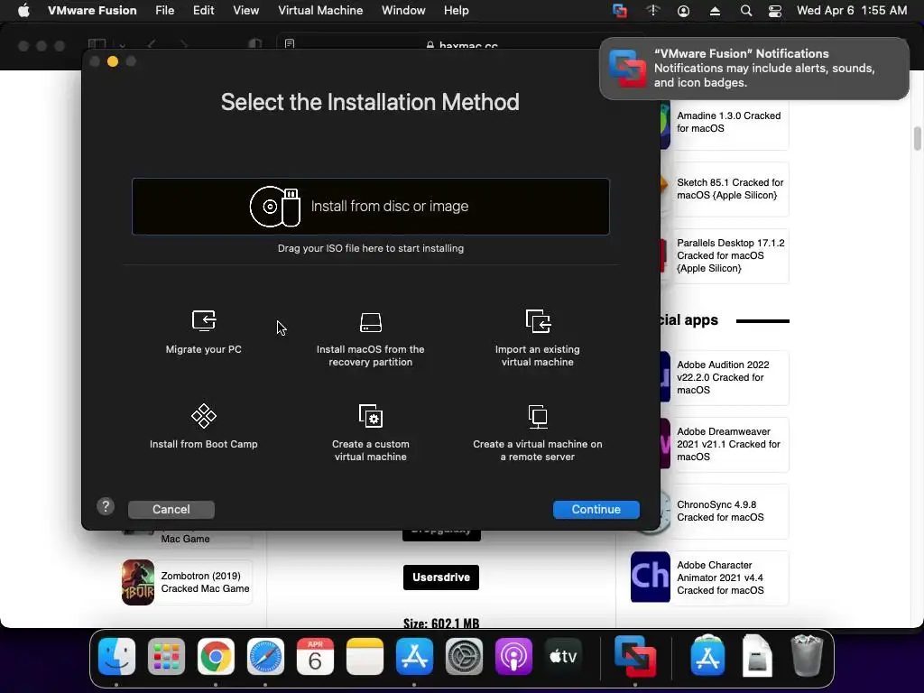This screenshot has width=924, height=693.
Task: Click the VMware Fusion Notifications banner
Action: tap(753, 69)
